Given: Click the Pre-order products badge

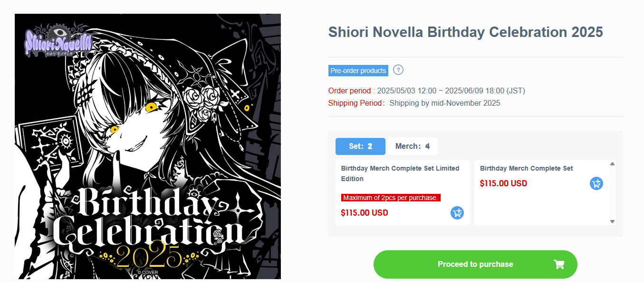Looking at the screenshot, I should click(358, 71).
